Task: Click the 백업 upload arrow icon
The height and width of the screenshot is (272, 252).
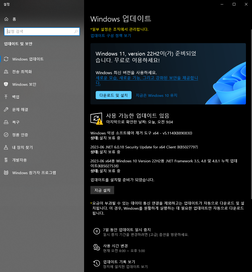Action: pos(6,97)
